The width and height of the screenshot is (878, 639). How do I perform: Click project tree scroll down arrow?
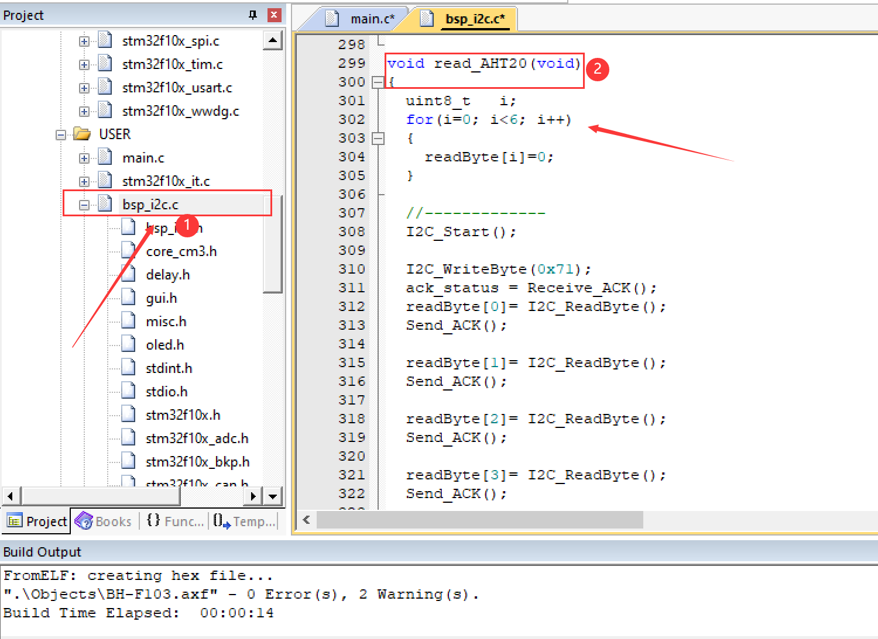coord(273,496)
